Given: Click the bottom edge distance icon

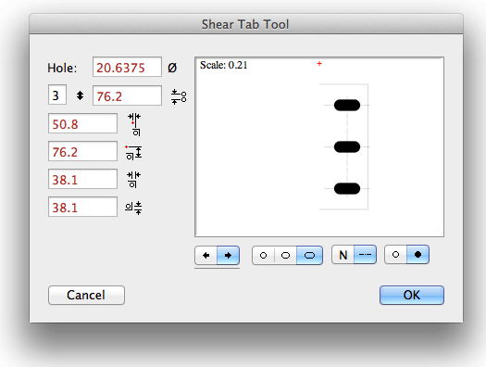Looking at the screenshot, I should point(133,208).
